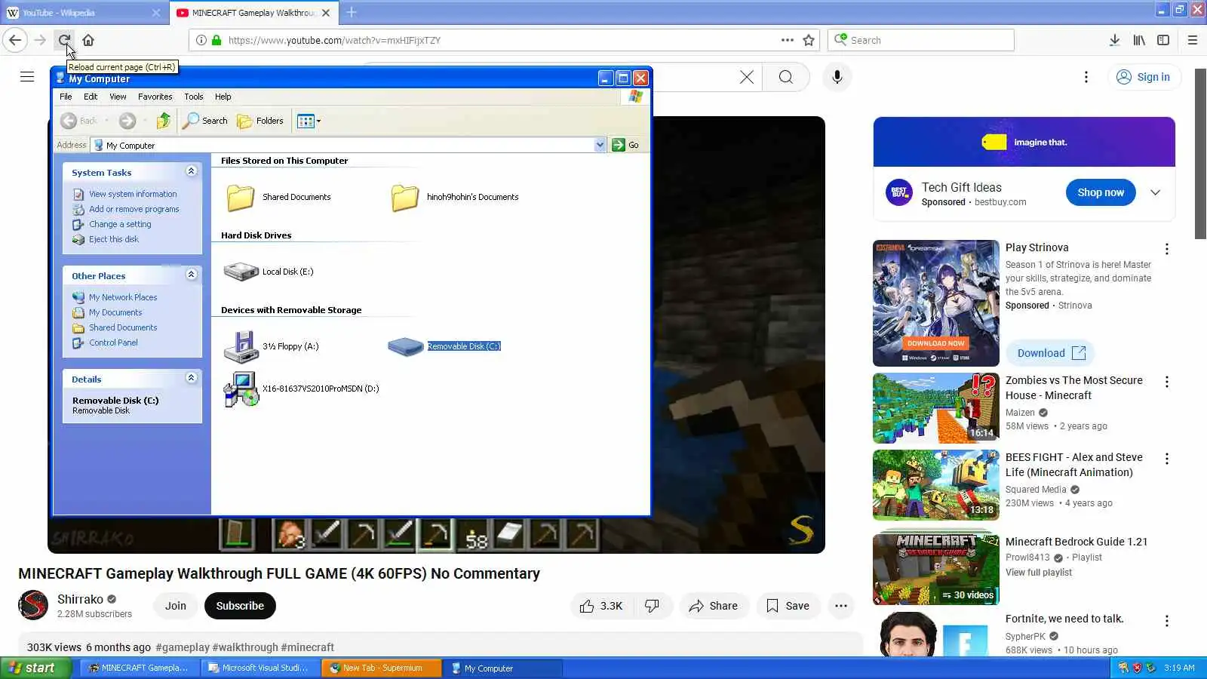Image resolution: width=1207 pixels, height=679 pixels.
Task: Go back in browser history
Action: [15, 40]
